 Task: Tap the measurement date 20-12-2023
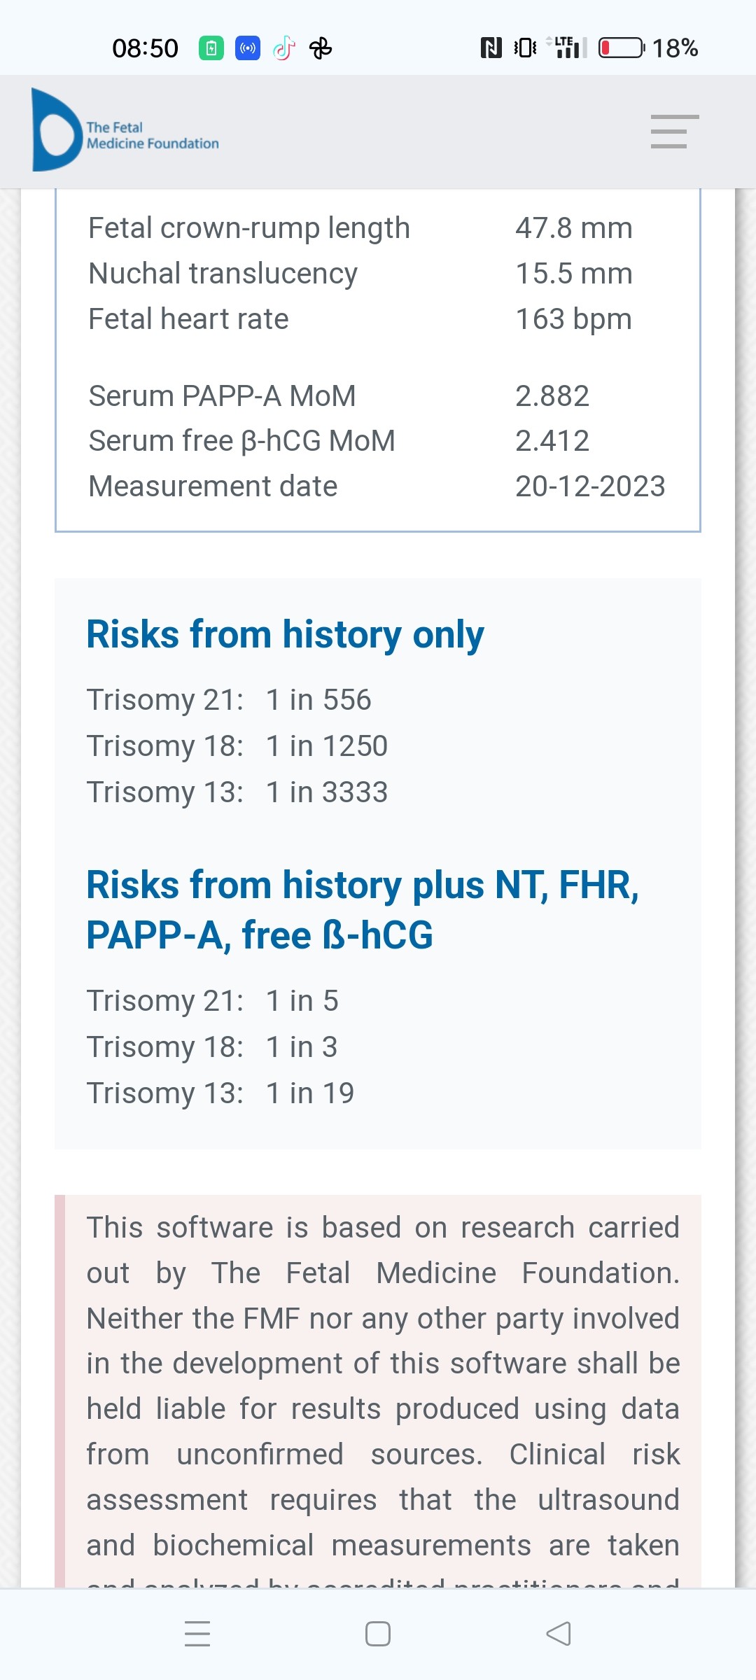point(589,486)
